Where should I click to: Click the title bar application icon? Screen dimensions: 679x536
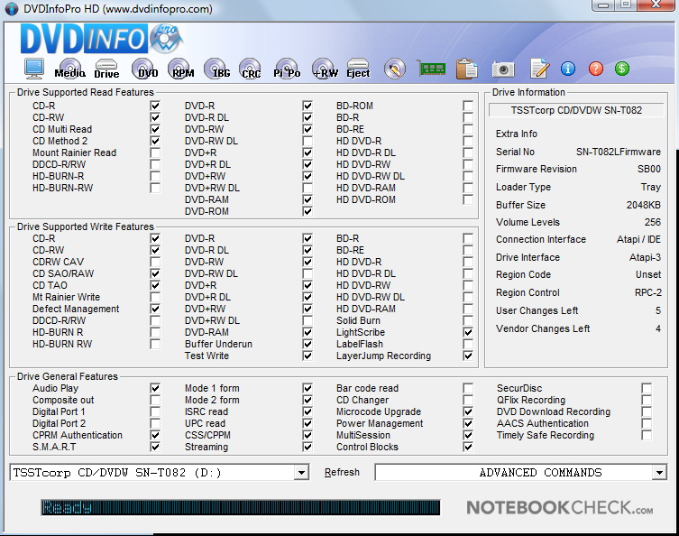coord(11,9)
